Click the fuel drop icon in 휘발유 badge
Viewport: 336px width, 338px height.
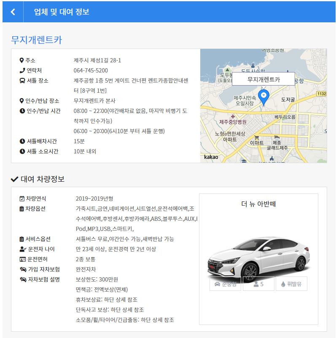(x=283, y=284)
